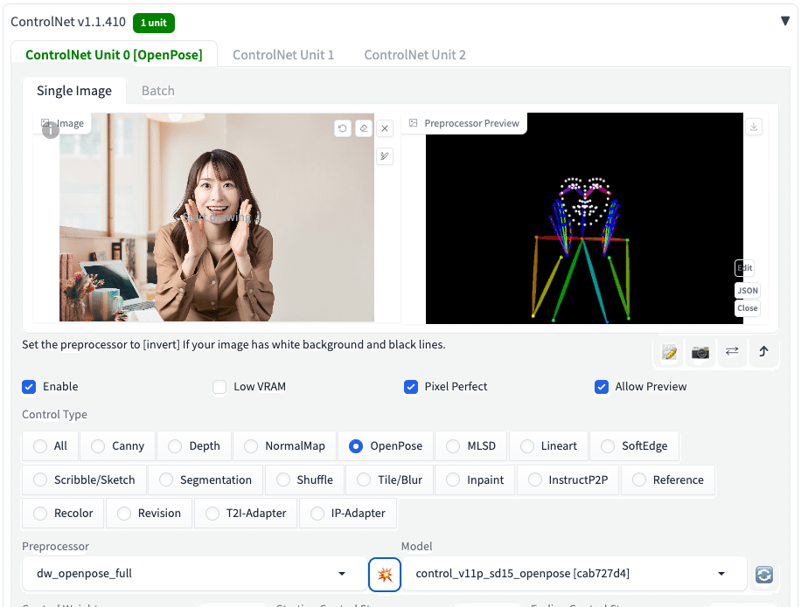Select the All control type
This screenshot has width=801, height=607.
click(50, 446)
